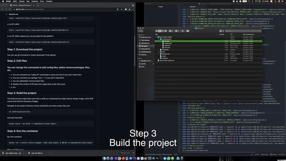Open Finder from the Dock
Screen dimensions: 286x161
[104, 158]
